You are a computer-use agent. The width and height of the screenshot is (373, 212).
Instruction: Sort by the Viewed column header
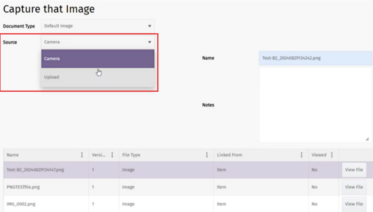click(319, 155)
